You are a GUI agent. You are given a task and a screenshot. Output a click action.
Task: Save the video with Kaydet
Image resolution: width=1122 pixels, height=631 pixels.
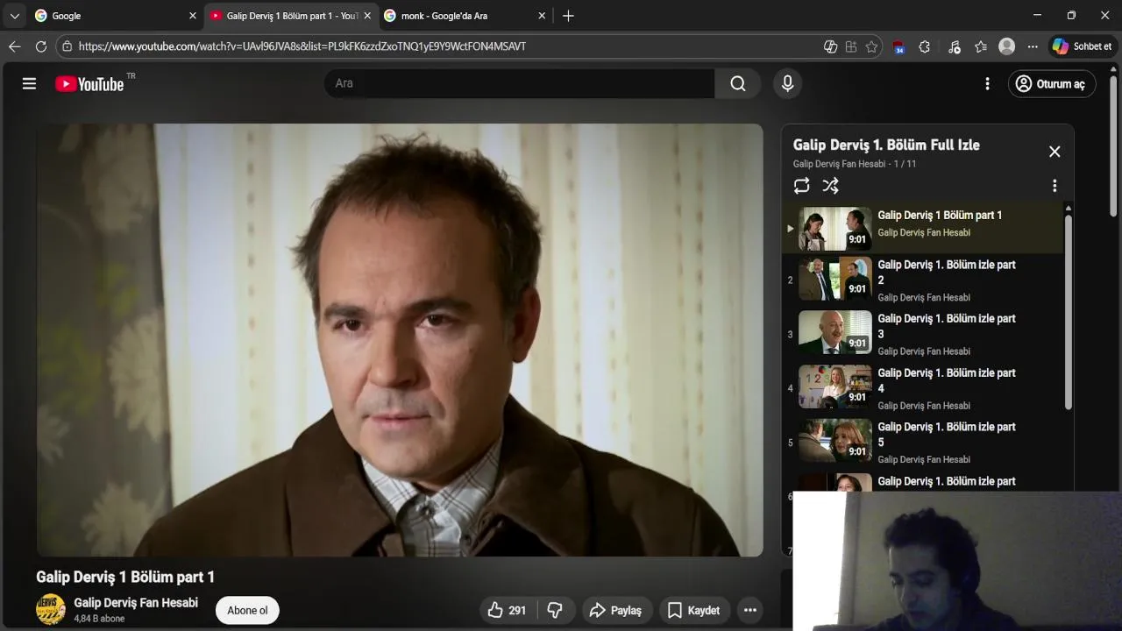point(693,610)
